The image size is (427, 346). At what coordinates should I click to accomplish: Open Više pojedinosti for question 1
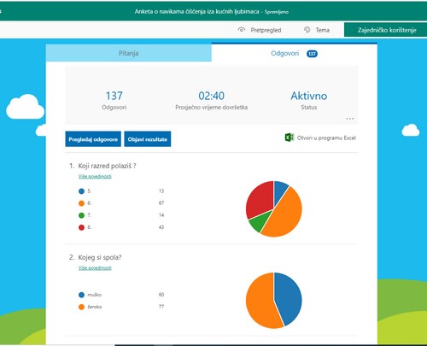click(95, 176)
